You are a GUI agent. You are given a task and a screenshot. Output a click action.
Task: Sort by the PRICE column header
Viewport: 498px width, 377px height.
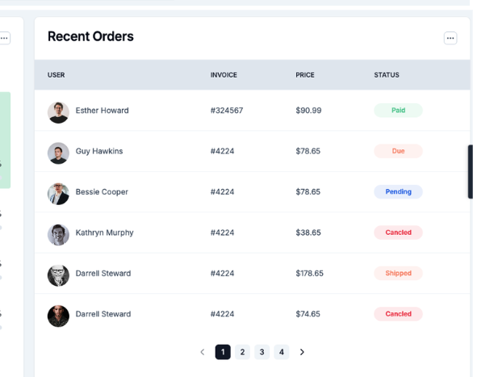(x=305, y=75)
